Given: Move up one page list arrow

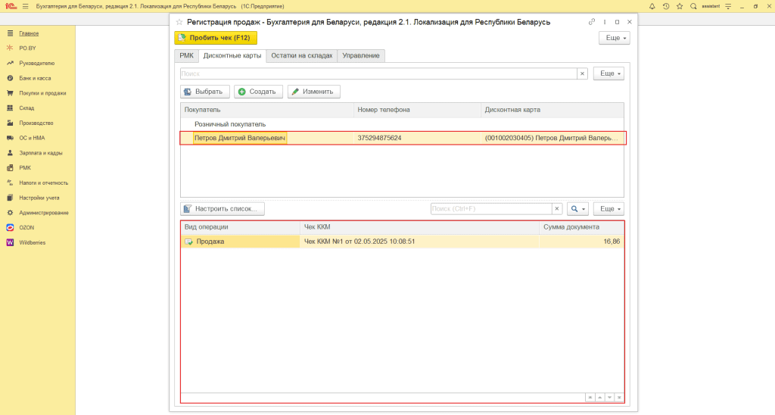Looking at the screenshot, I should 599,398.
